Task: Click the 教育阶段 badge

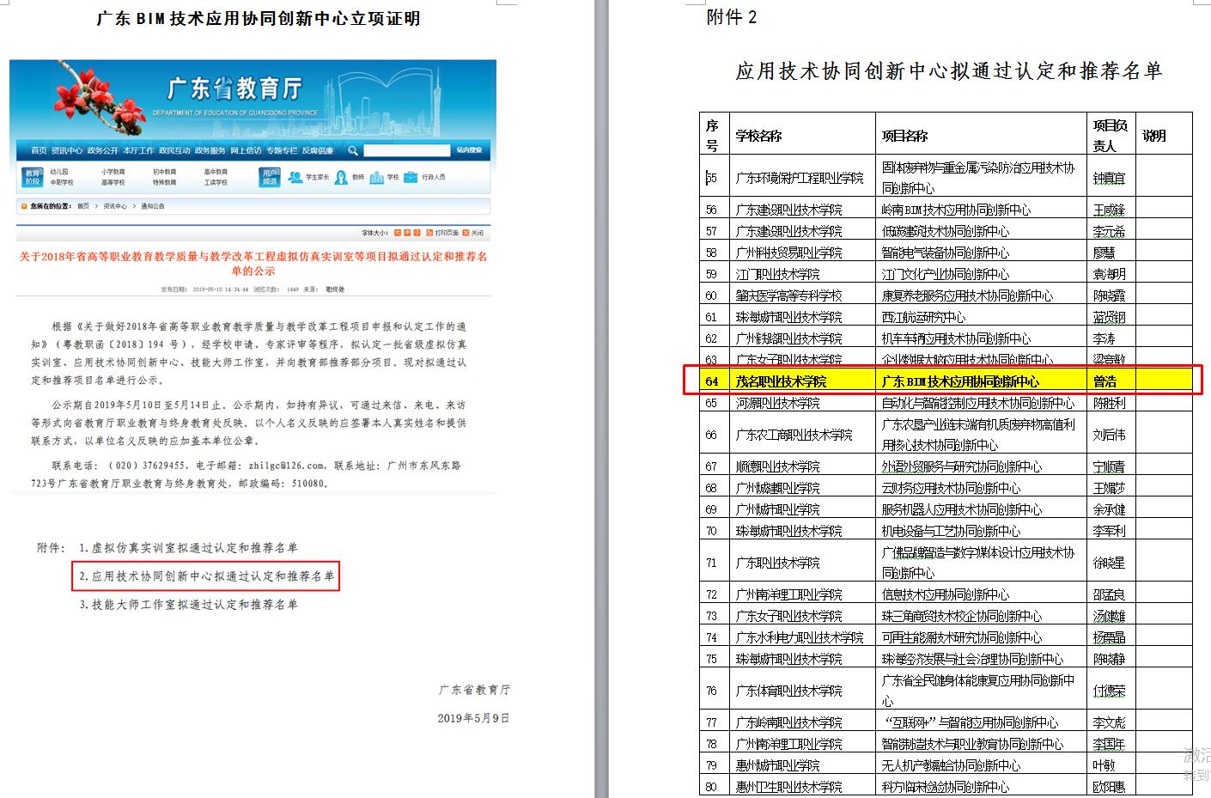Action: (32, 177)
